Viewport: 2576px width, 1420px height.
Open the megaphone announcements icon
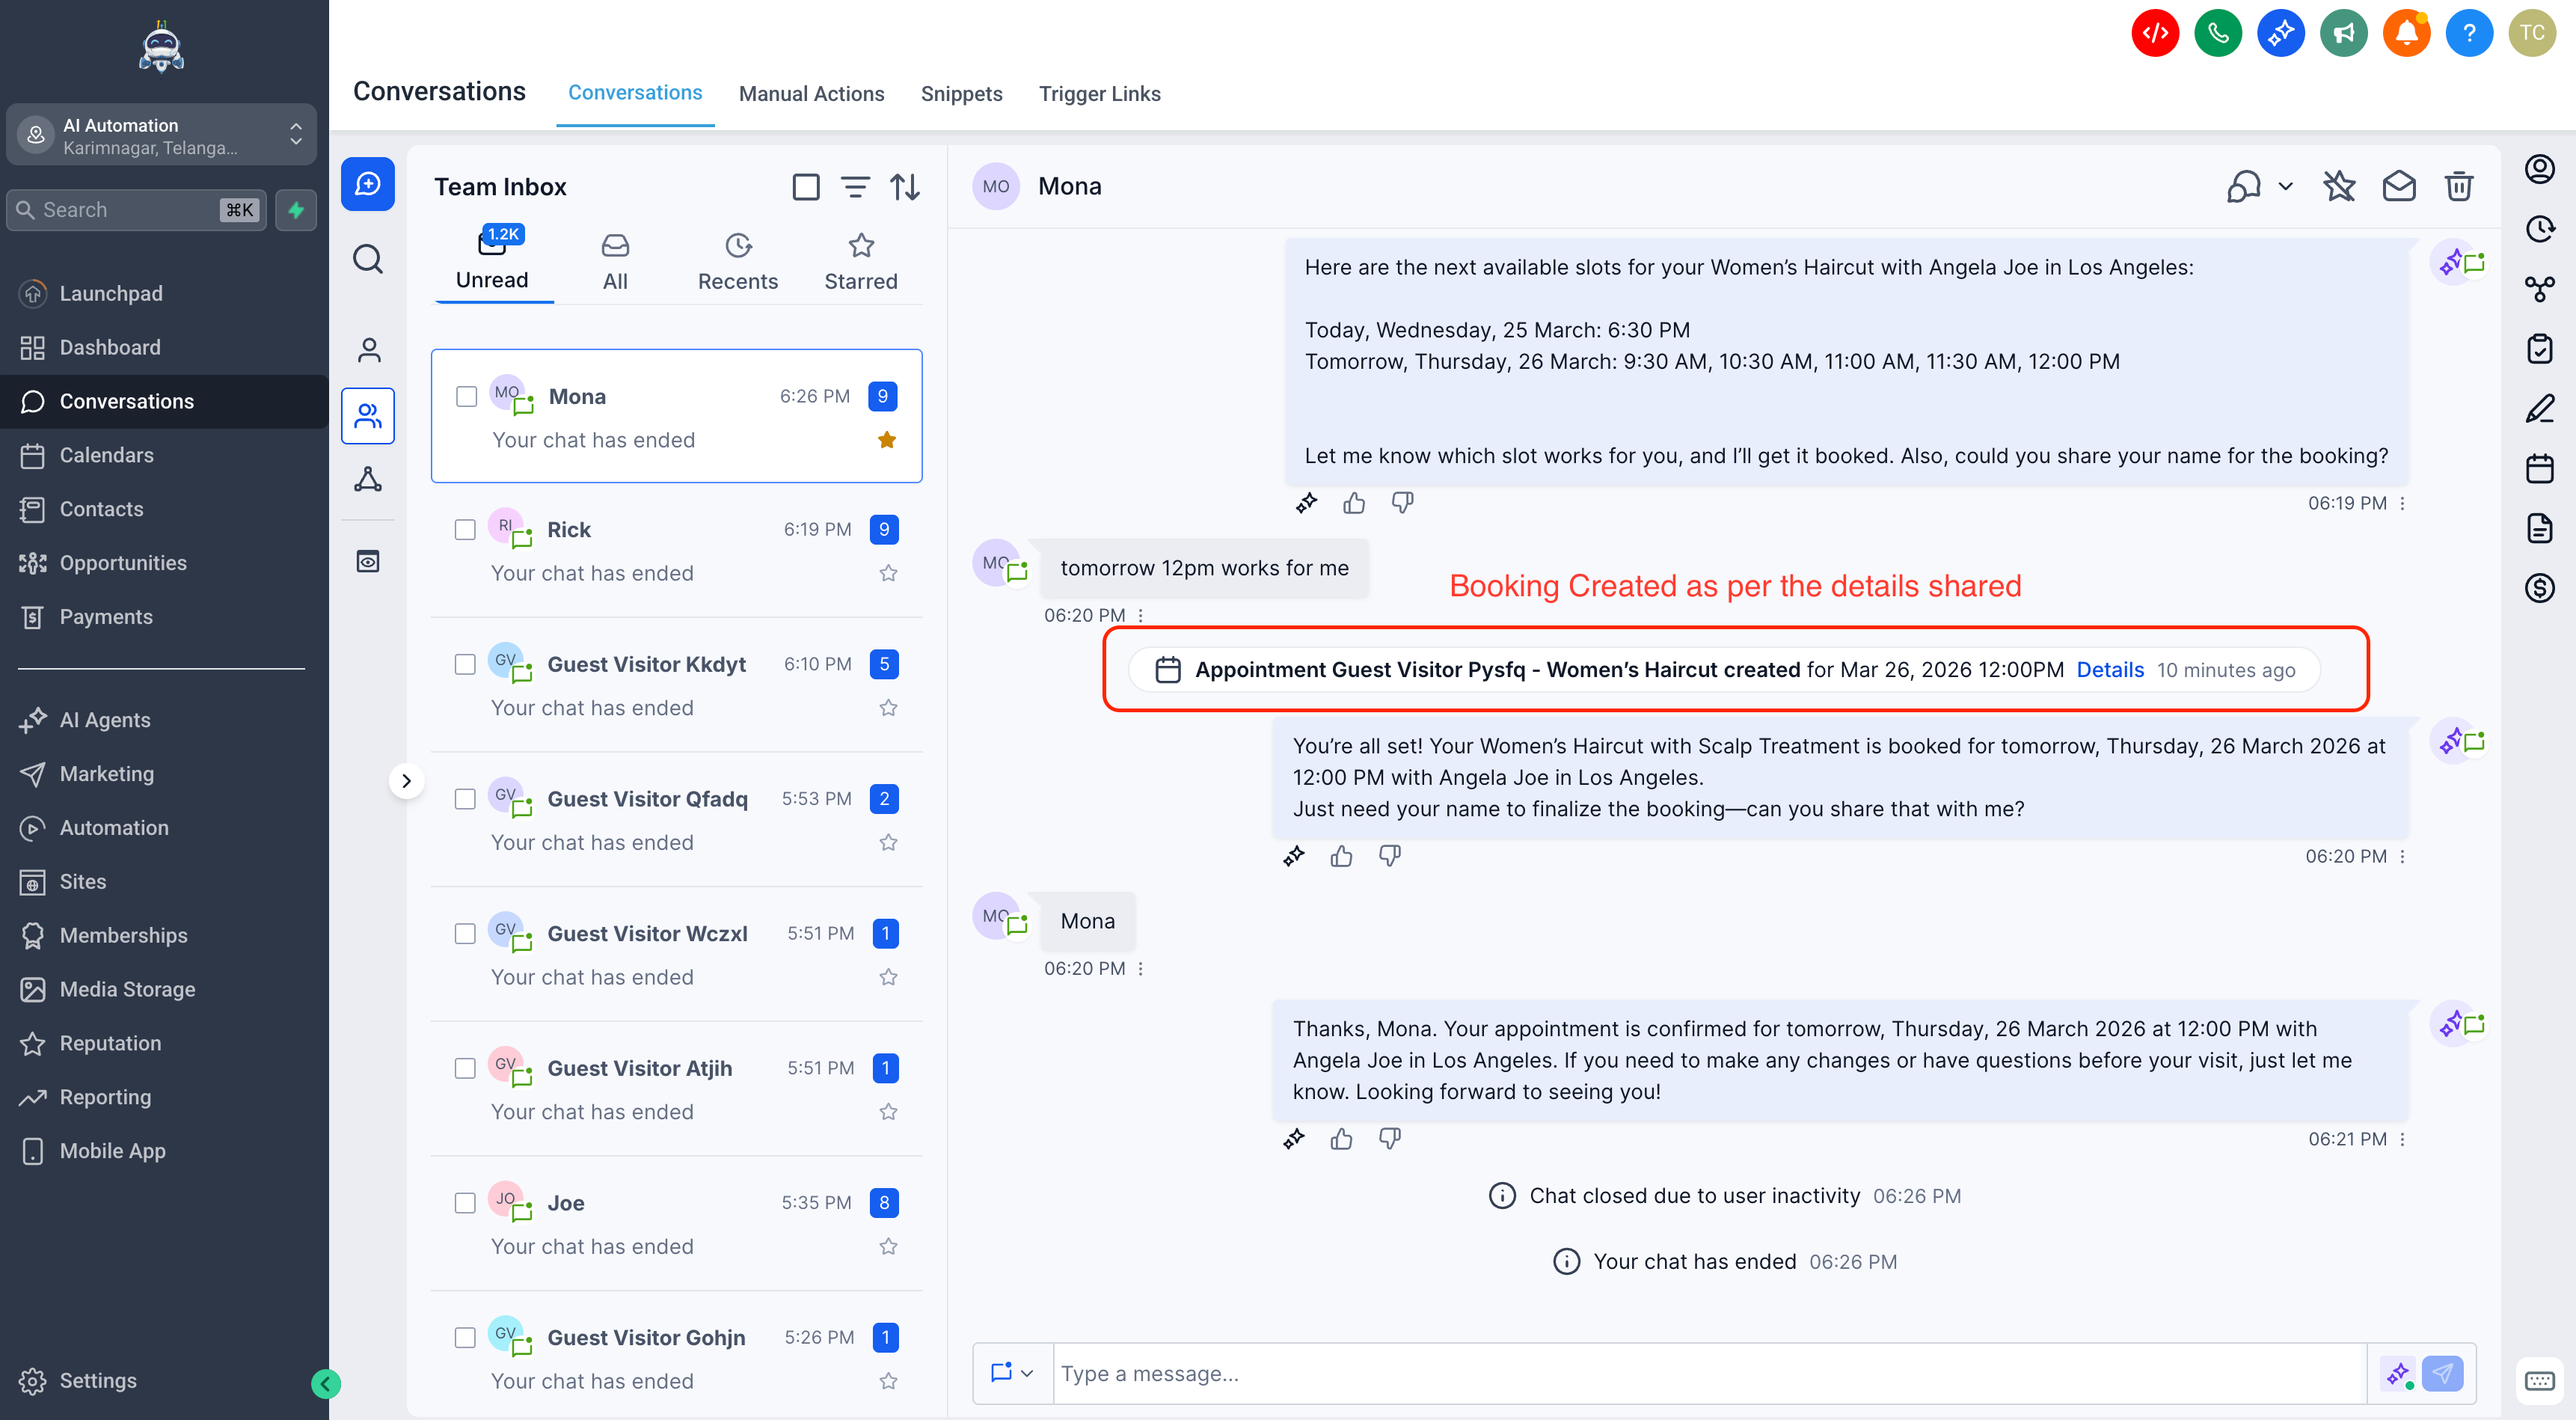2343,33
